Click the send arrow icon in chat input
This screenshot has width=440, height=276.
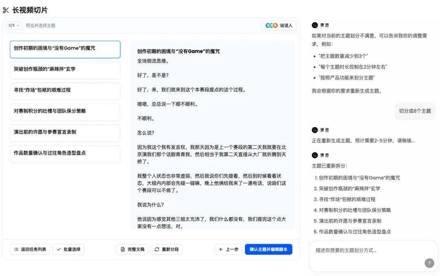[430, 264]
